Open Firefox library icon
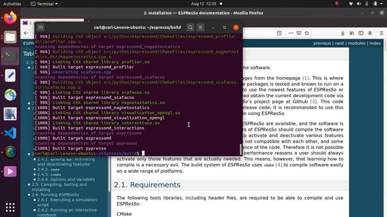Image resolution: width=387 pixels, height=217 pixels. [x=352, y=33]
